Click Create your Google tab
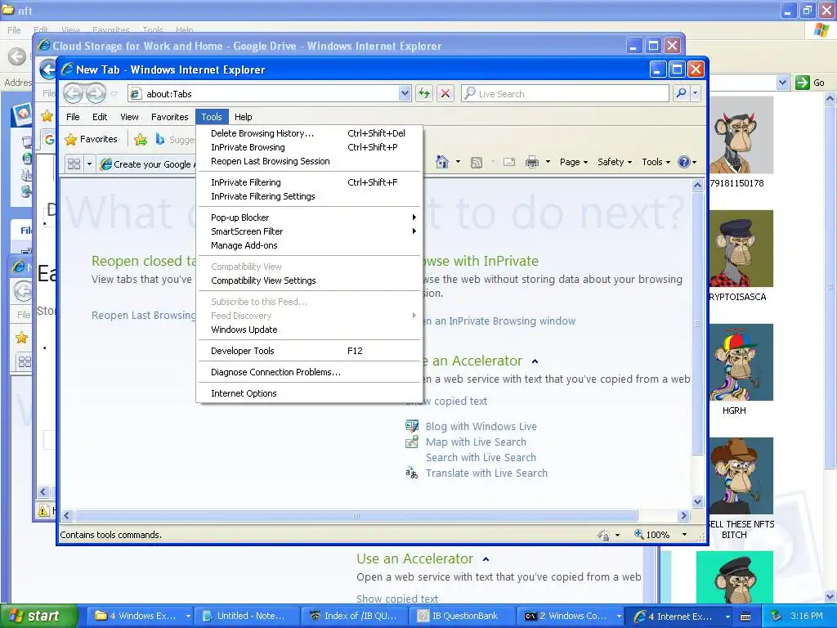 (x=147, y=164)
